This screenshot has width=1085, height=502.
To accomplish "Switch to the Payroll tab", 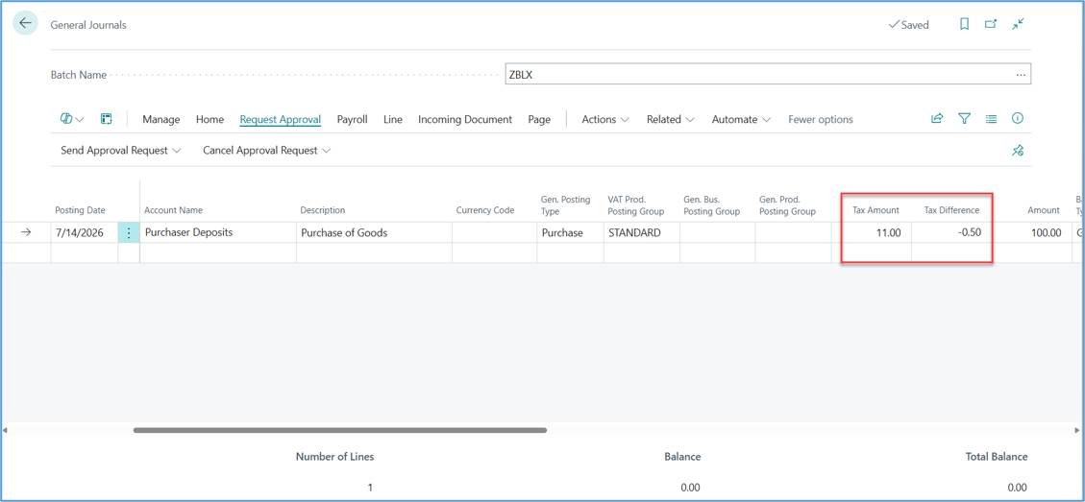I will 352,119.
